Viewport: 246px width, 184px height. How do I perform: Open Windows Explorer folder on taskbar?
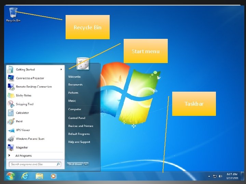click(x=39, y=176)
